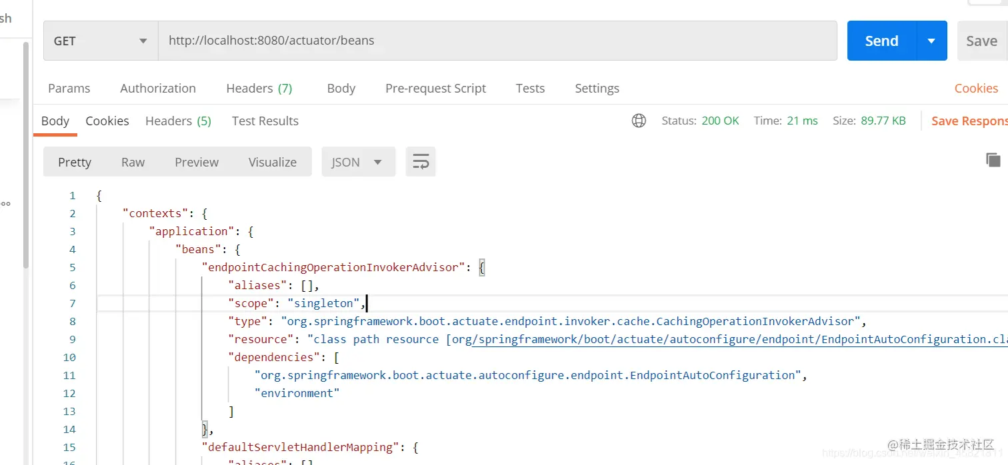
Task: Open the GET method dropdown
Action: (x=101, y=41)
